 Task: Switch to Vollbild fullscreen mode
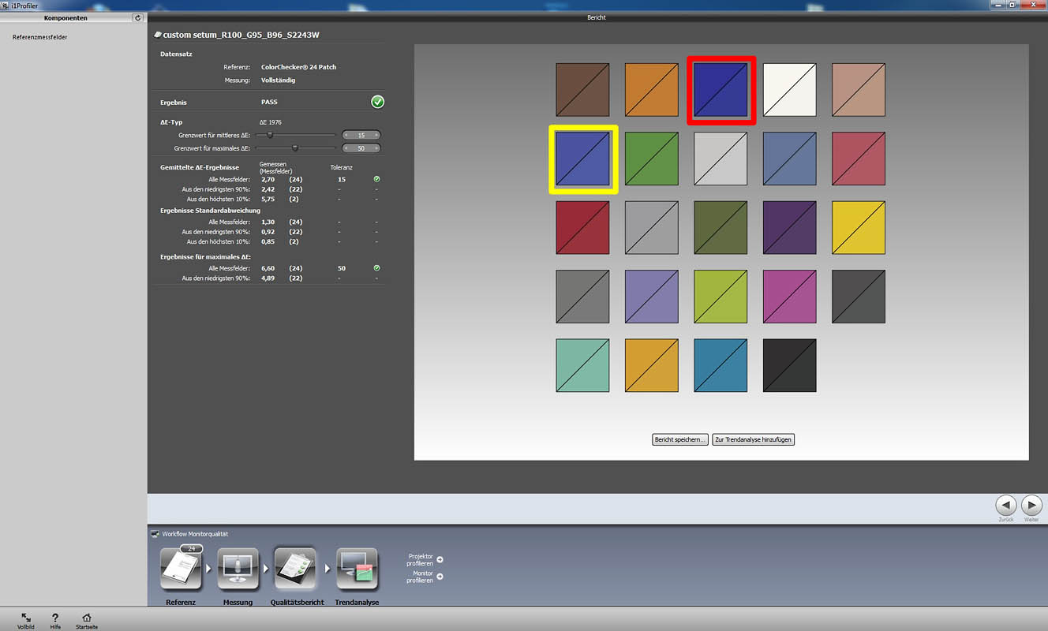(26, 618)
